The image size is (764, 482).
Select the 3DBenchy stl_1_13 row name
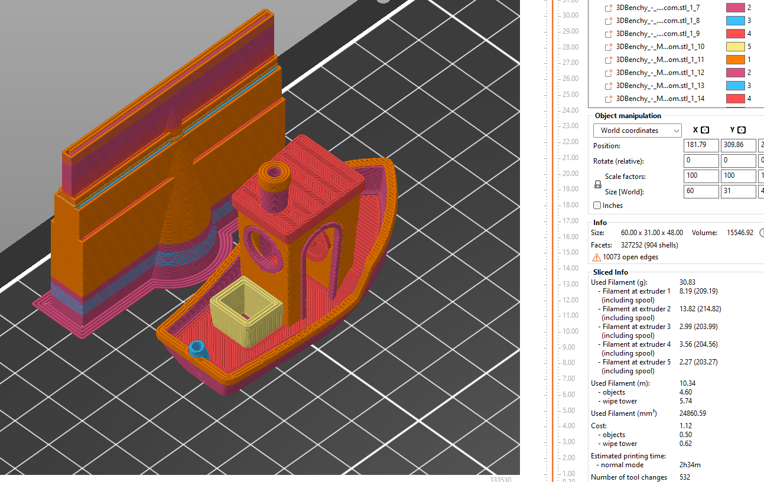(660, 86)
